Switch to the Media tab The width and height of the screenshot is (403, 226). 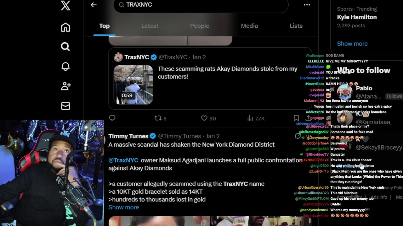249,26
